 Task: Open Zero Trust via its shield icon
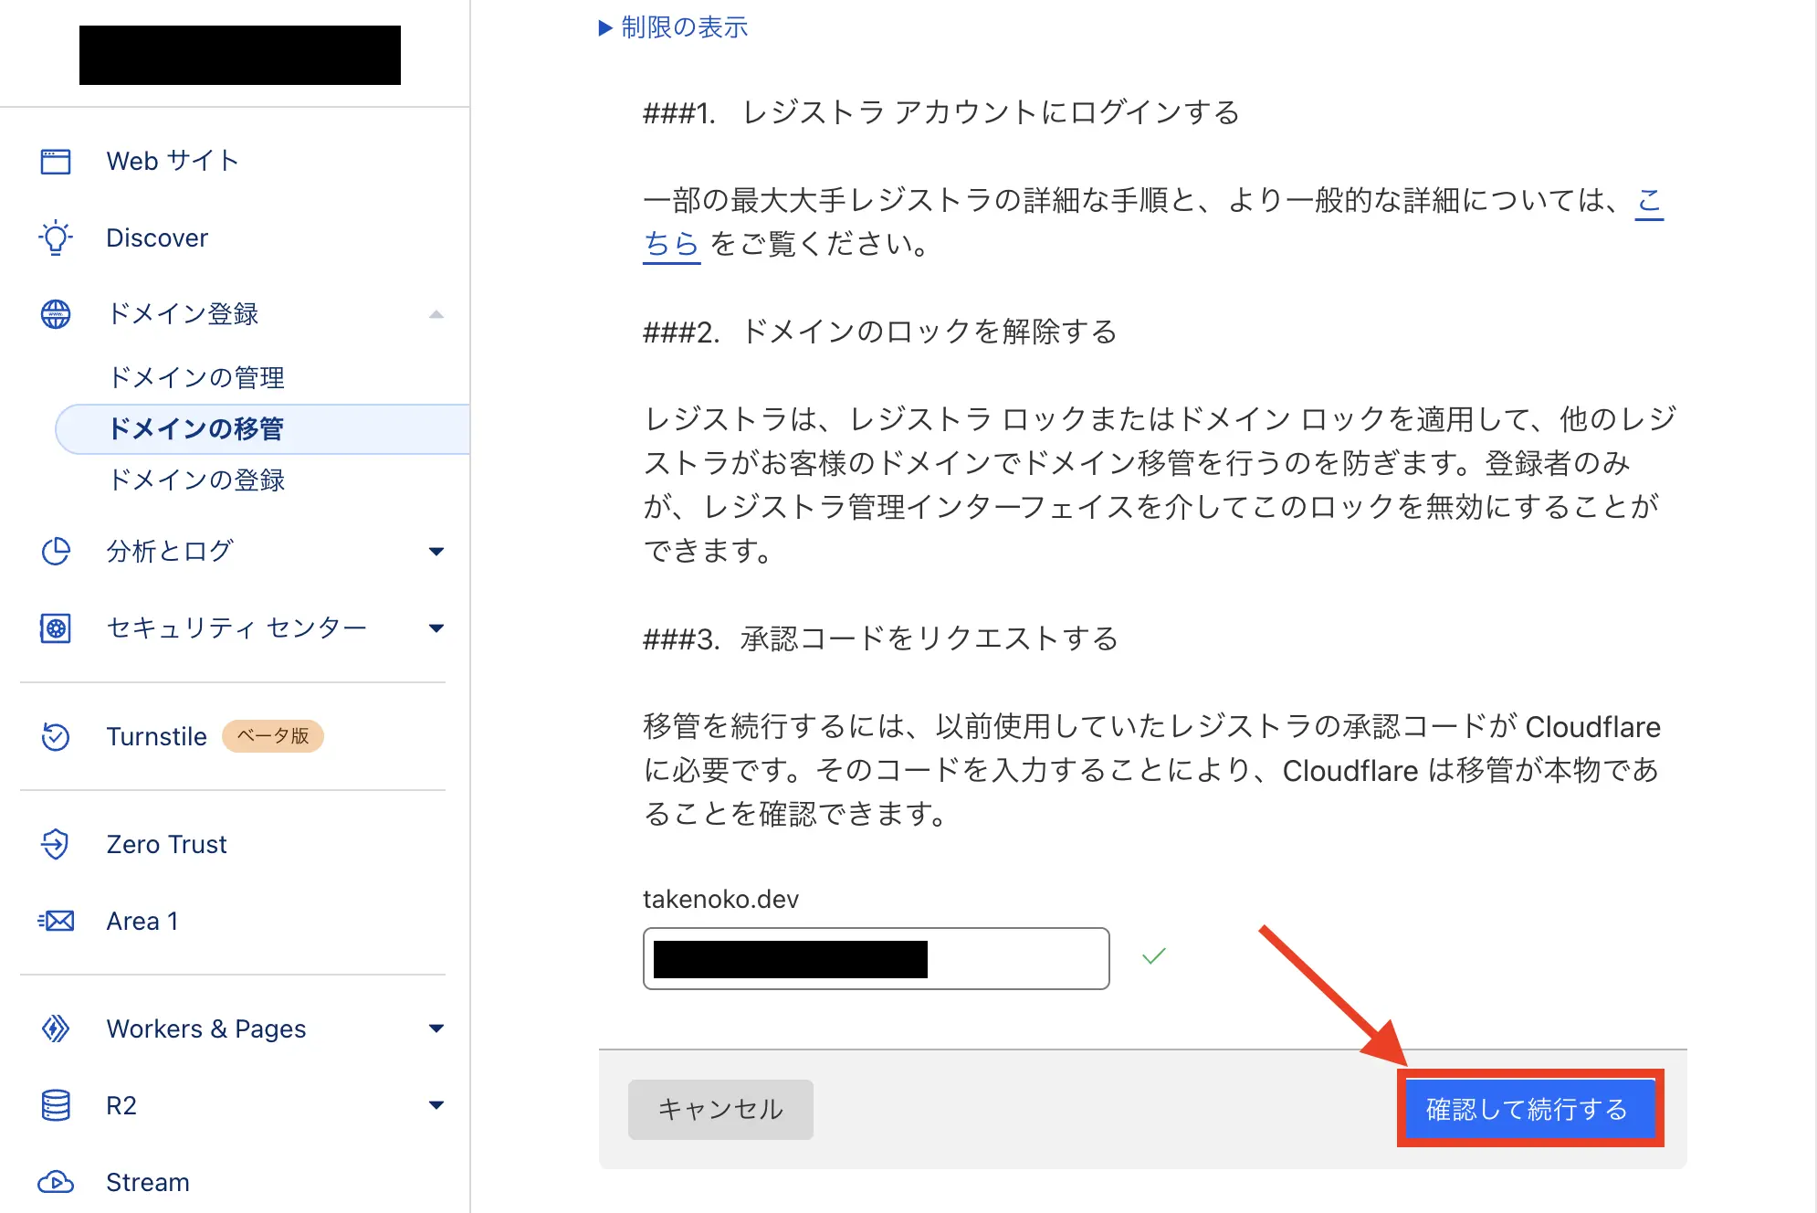point(56,844)
